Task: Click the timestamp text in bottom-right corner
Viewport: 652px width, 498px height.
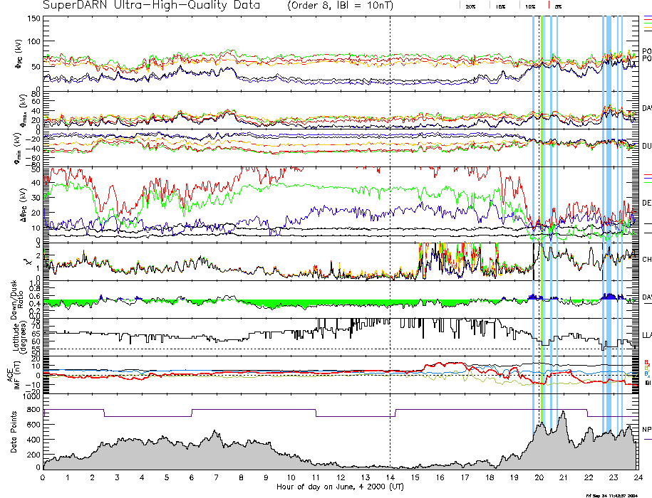Action: (611, 494)
